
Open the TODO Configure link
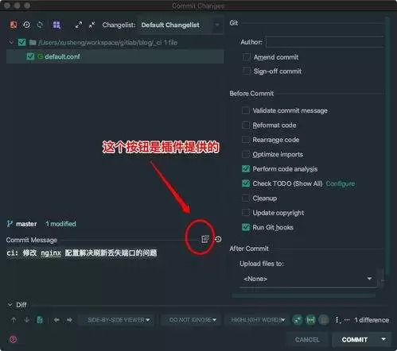[341, 183]
